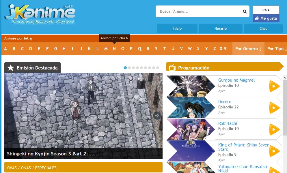The height and width of the screenshot is (173, 287).
Task: Open the Por Tipo dropdown
Action: point(276,48)
